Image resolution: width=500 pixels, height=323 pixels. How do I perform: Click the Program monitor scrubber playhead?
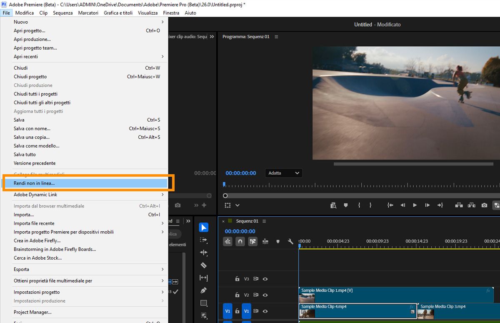click(224, 184)
